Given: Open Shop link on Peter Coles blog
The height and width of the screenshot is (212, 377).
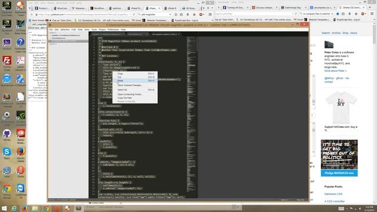Looking at the screenshot, I should 345,33.
